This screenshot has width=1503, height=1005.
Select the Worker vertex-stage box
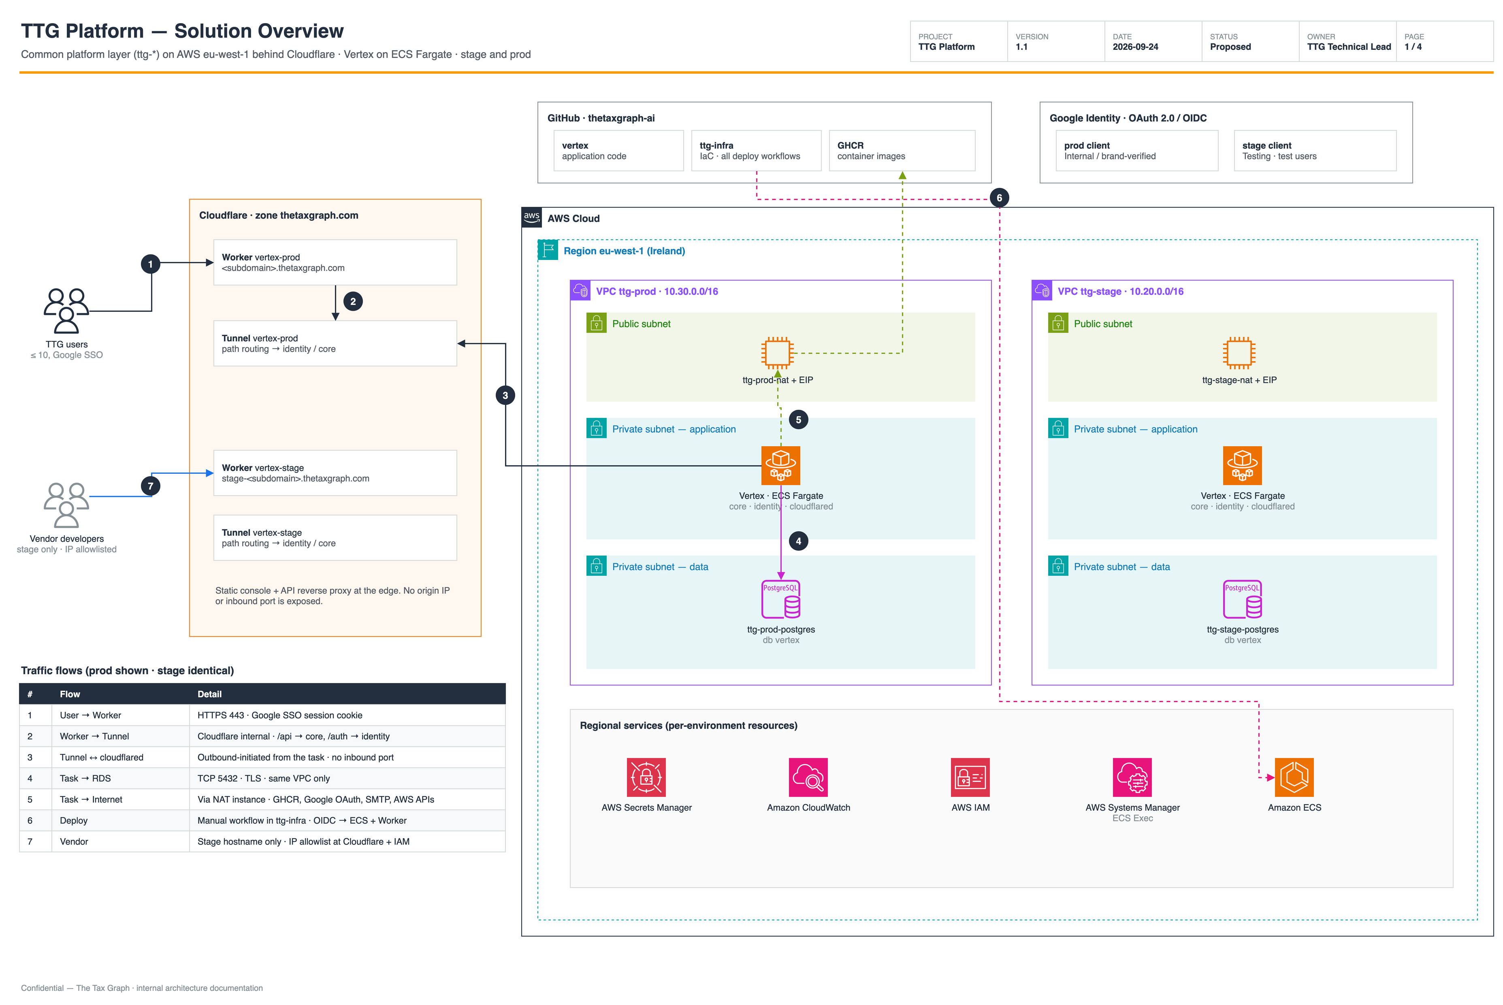(x=335, y=473)
